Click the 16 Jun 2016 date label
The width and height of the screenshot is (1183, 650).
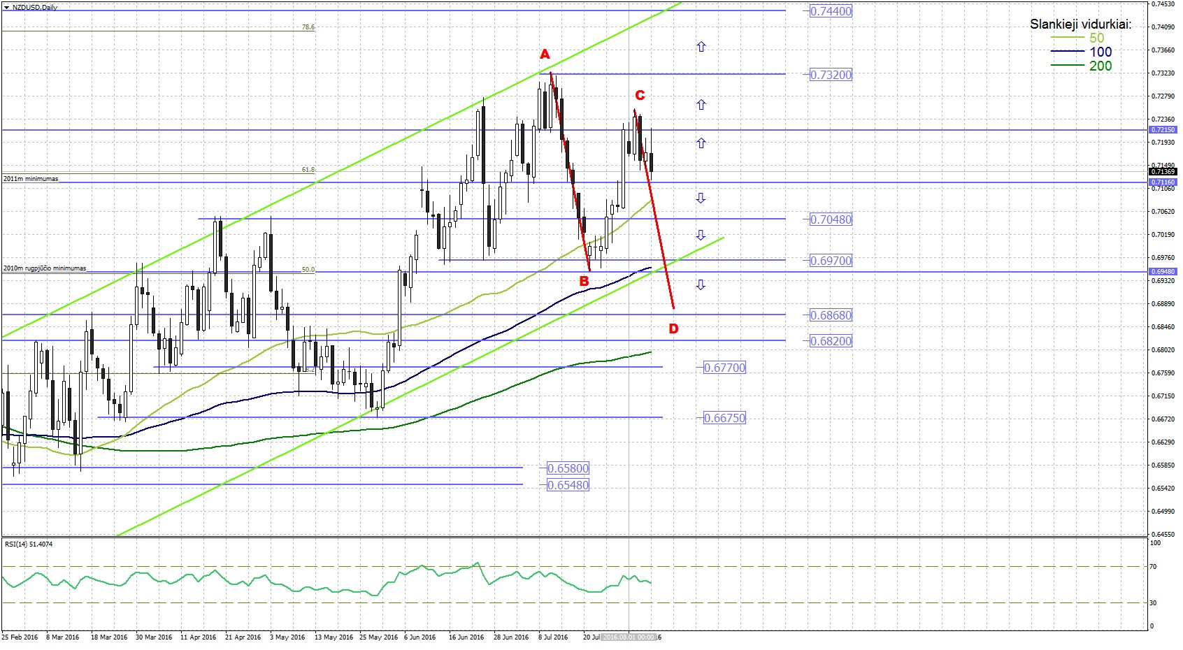[x=466, y=637]
